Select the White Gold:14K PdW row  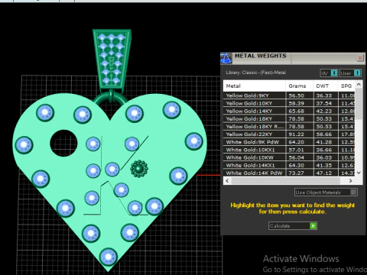(x=289, y=173)
